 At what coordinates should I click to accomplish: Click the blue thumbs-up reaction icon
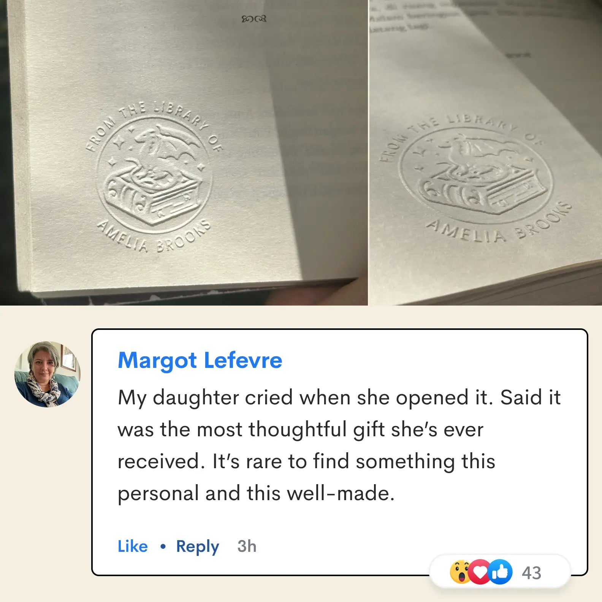(500, 572)
